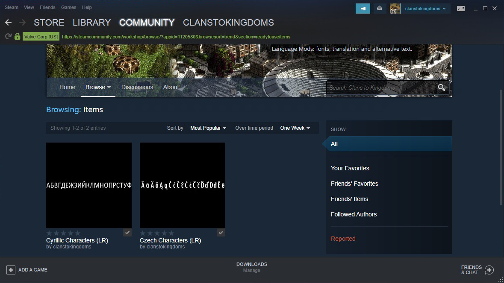Open the Most Popular sort dropdown
The width and height of the screenshot is (504, 283).
click(x=208, y=128)
